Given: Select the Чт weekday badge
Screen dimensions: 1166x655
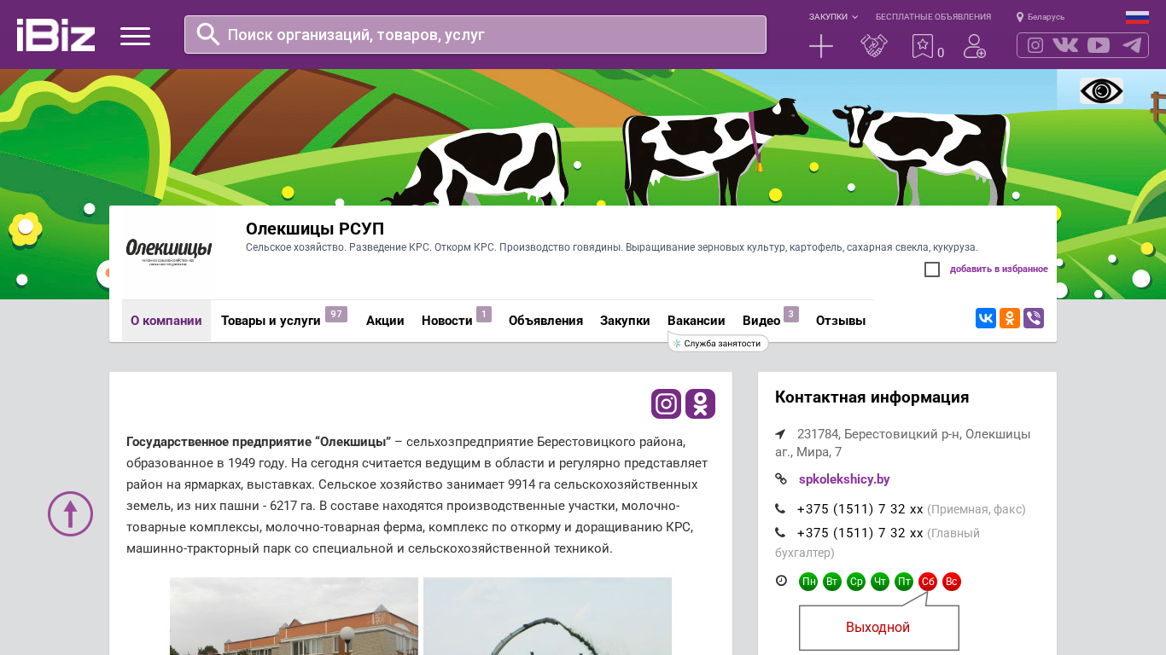Looking at the screenshot, I should pos(880,582).
